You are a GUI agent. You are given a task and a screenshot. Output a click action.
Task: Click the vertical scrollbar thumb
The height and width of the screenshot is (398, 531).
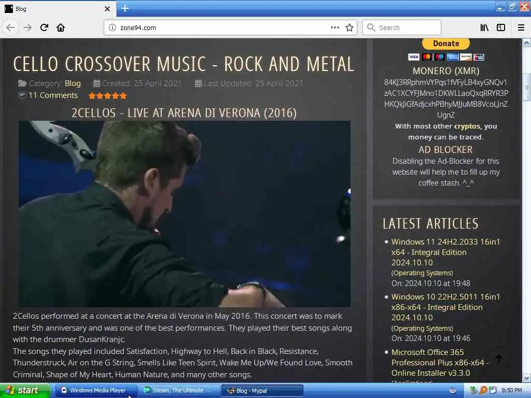pyautogui.click(x=526, y=87)
